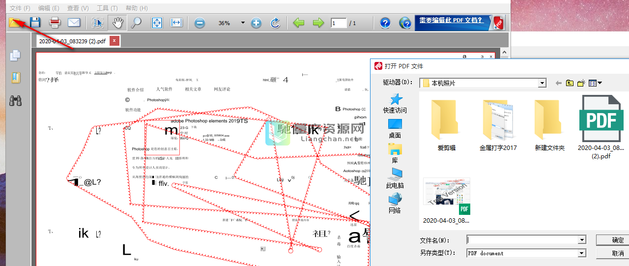Select the 新建文件夹 folder
Screen dimensions: 629x266
[549, 124]
